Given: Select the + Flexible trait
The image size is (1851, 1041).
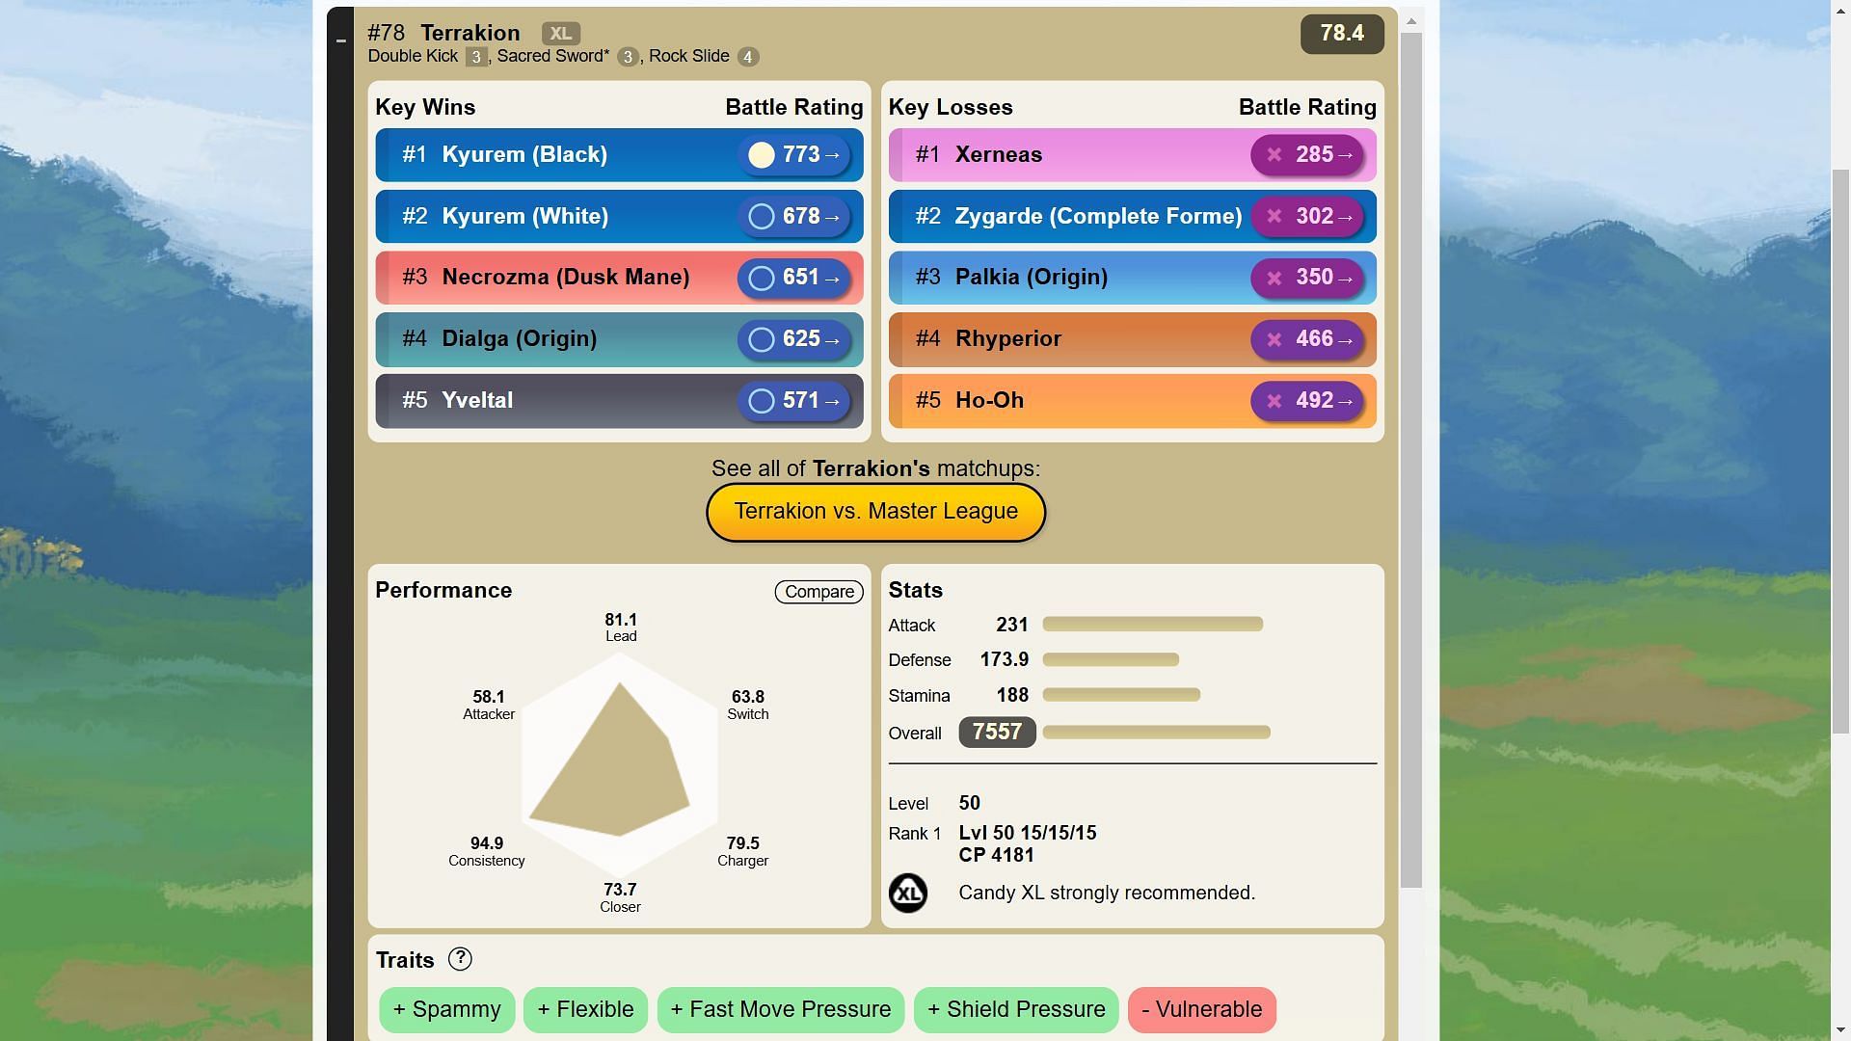Looking at the screenshot, I should pos(585,1009).
